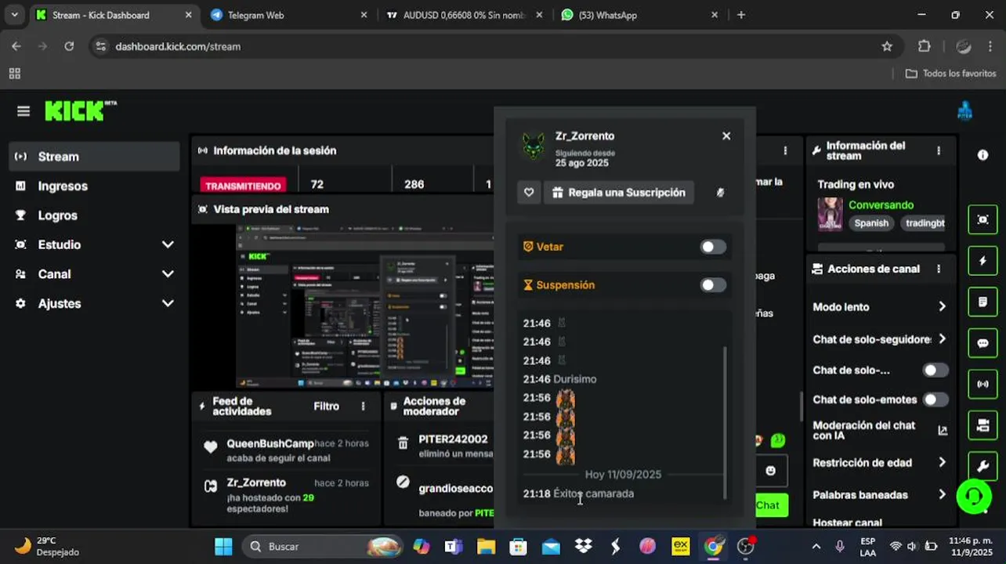Viewport: 1006px width, 564px height.
Task: Open the hamburger menu next to KICK logo
Action: pyautogui.click(x=24, y=111)
